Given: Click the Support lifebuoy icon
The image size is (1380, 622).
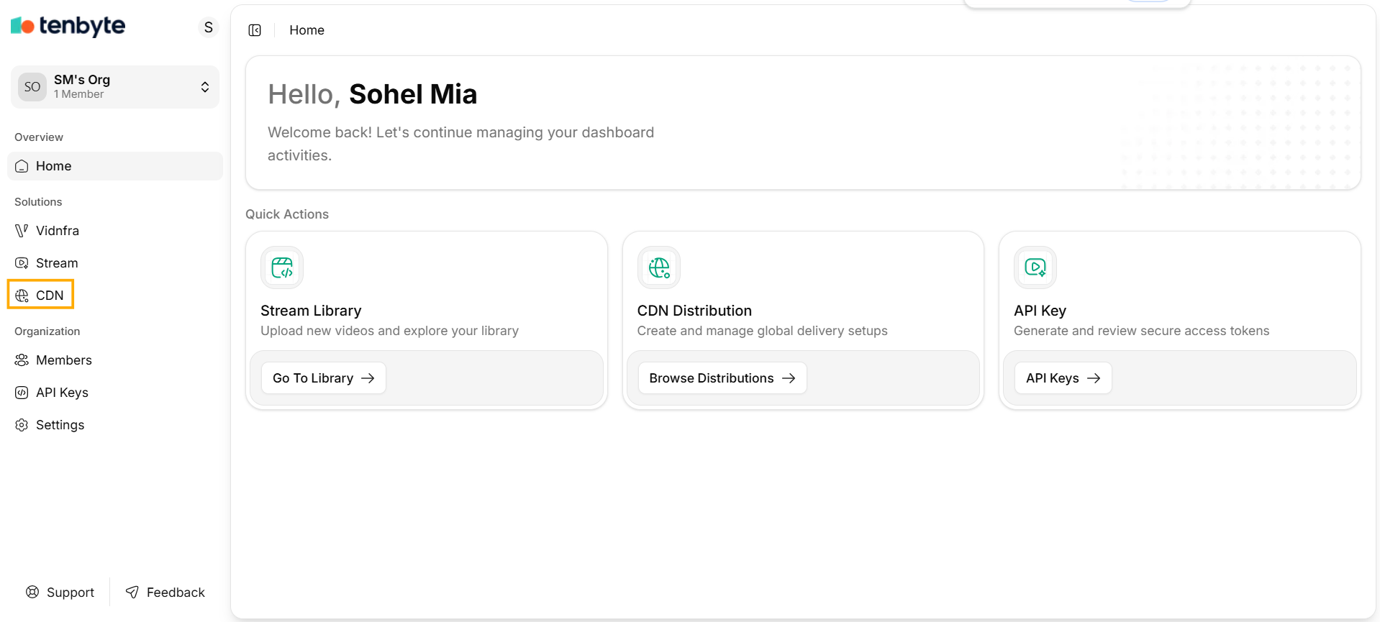Looking at the screenshot, I should (32, 592).
